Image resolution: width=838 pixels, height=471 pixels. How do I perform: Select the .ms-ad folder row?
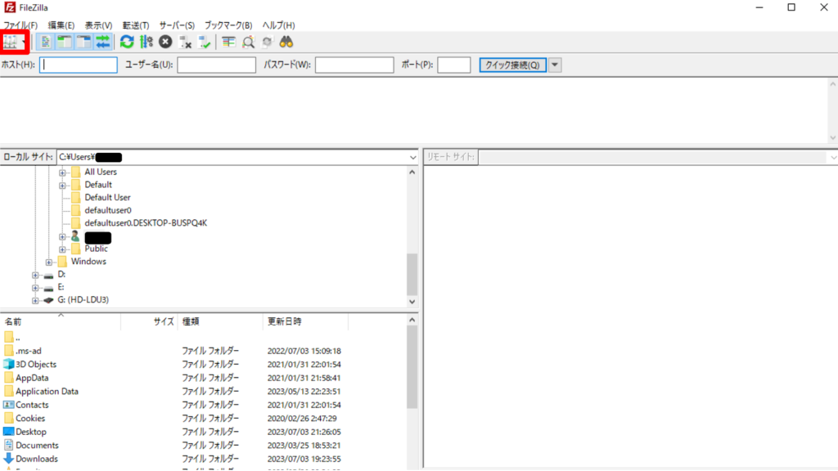(x=175, y=351)
